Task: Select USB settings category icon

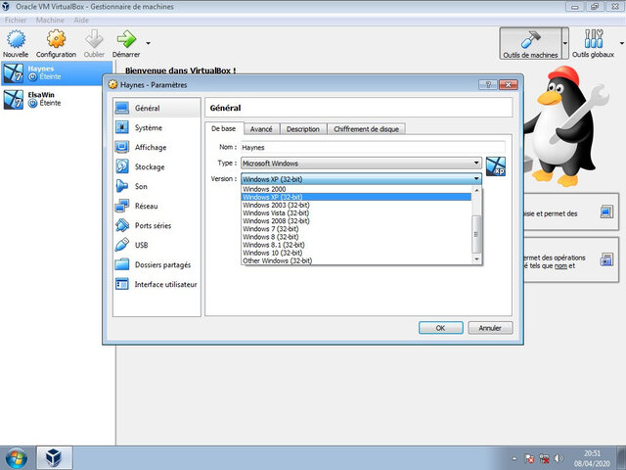Action: [121, 245]
